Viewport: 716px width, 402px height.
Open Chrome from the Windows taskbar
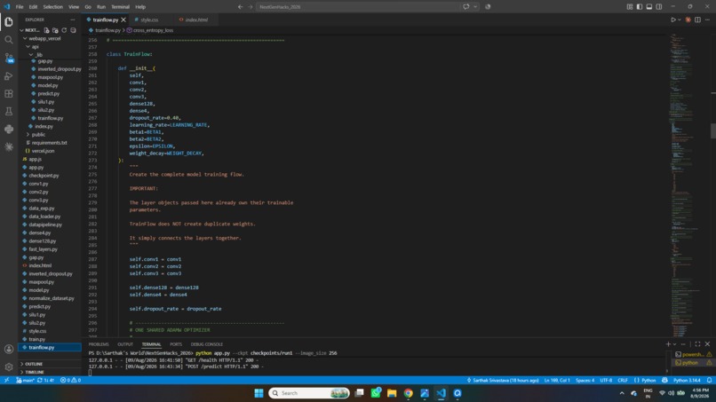tap(408, 393)
